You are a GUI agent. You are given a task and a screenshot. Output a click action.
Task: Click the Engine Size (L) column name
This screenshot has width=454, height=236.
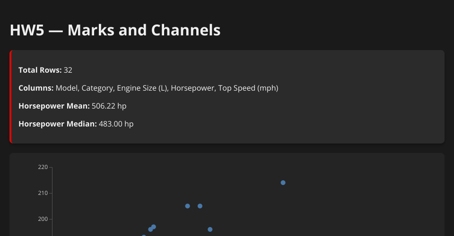point(142,88)
